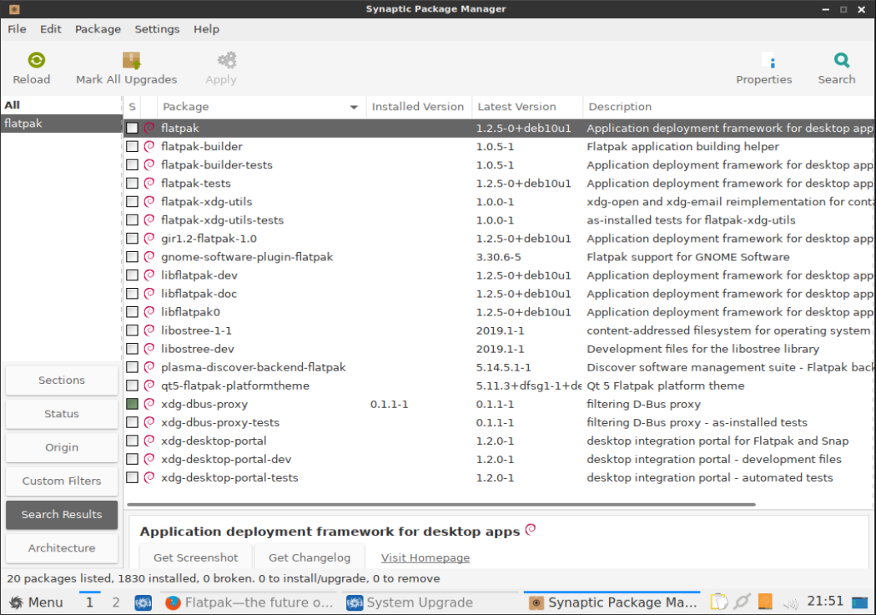Select the flatpak-xdg-utils-tests row
876x615 pixels.
click(499, 220)
